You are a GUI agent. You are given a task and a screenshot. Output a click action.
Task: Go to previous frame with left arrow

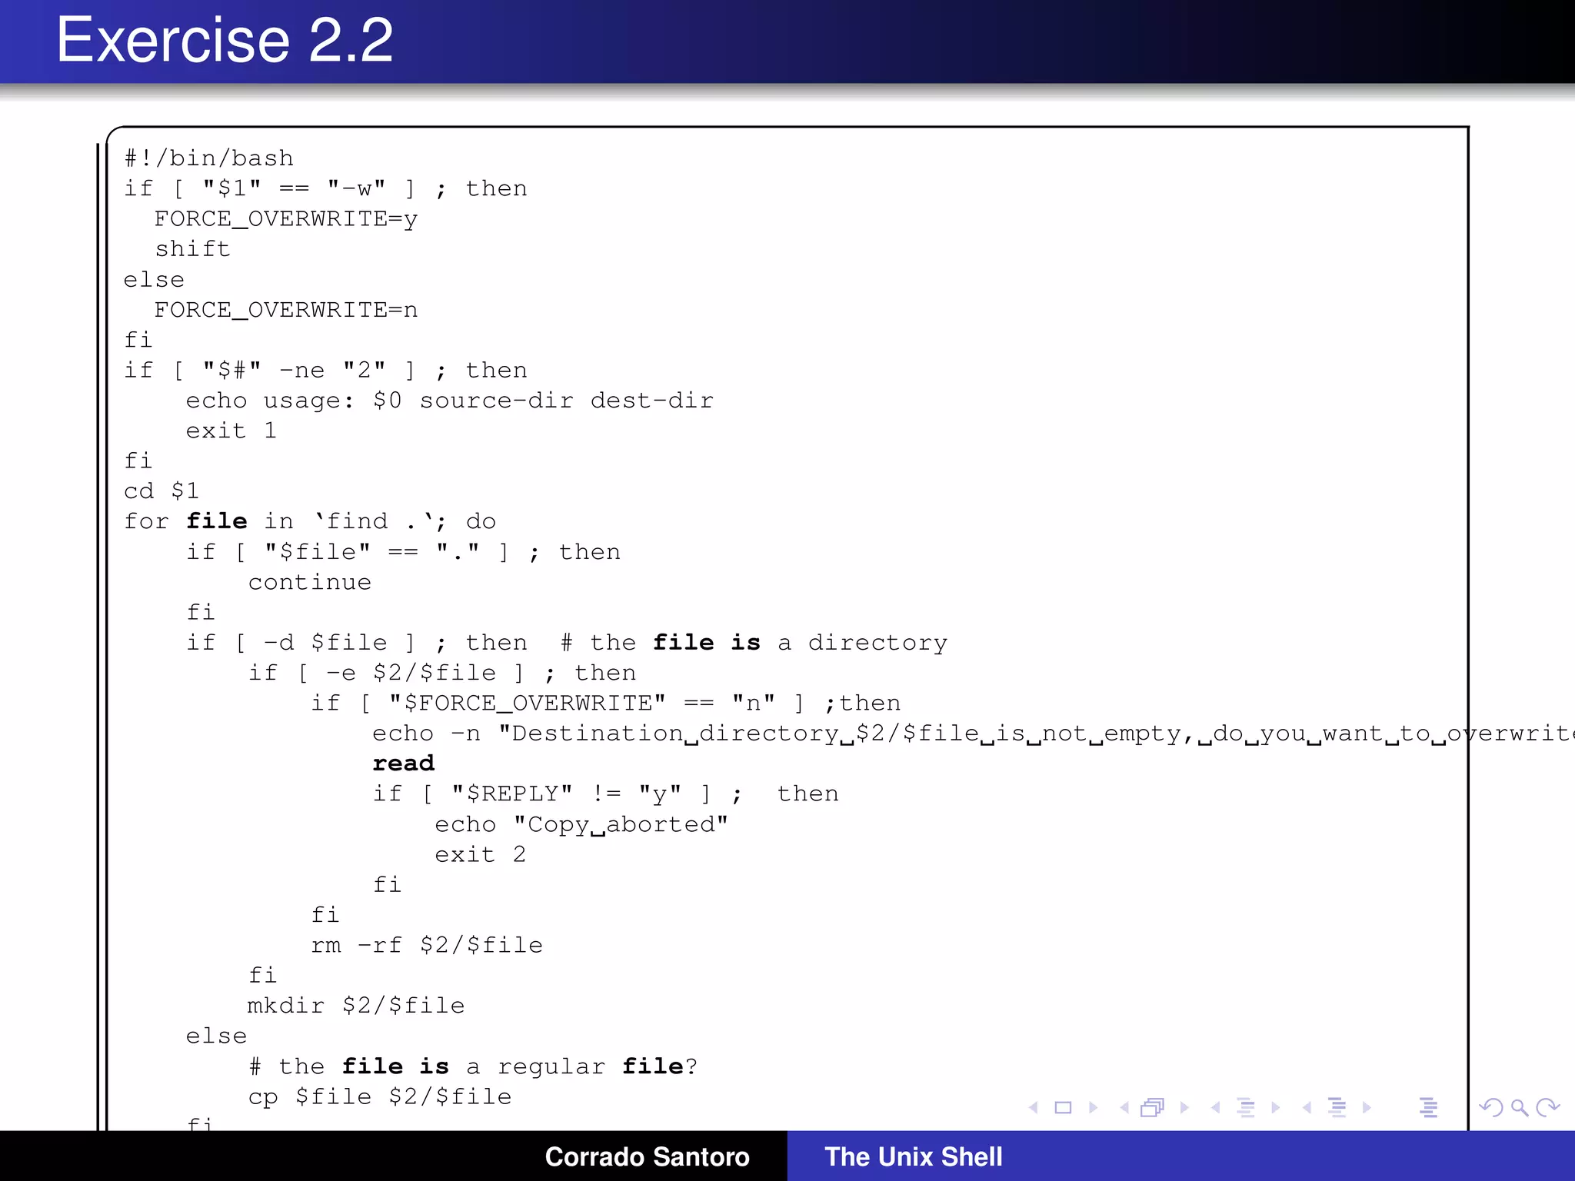coord(1124,1108)
